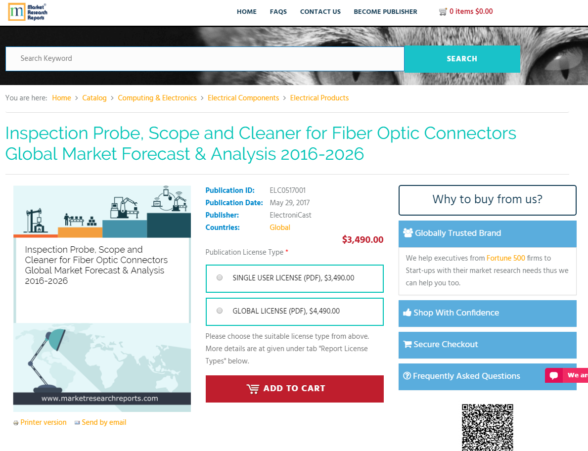This screenshot has height=451, width=588.
Task: Open the FAQS menu item
Action: tap(278, 12)
